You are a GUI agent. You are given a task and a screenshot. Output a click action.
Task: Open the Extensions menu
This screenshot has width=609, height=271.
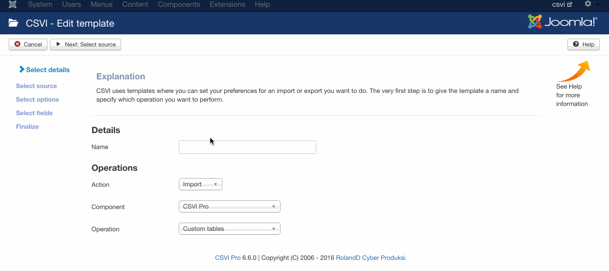tap(227, 4)
